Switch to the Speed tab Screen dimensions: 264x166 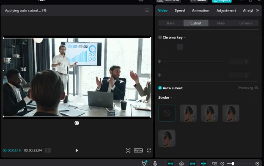tap(180, 11)
